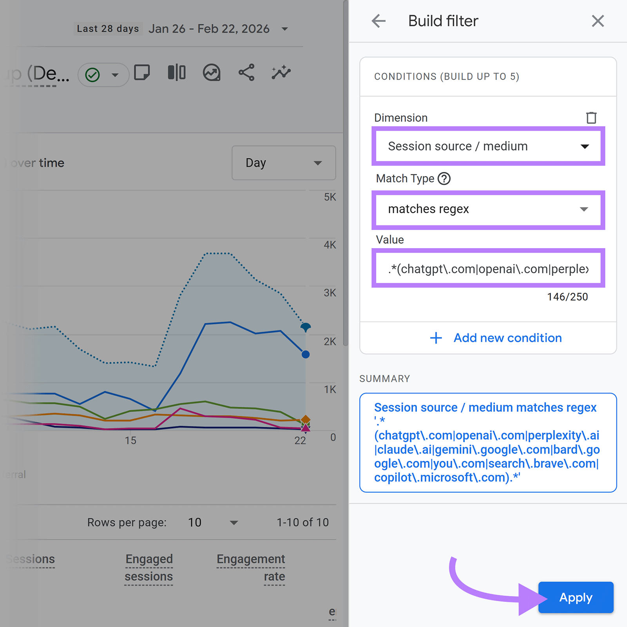Go back with the Build filter arrow

click(379, 21)
